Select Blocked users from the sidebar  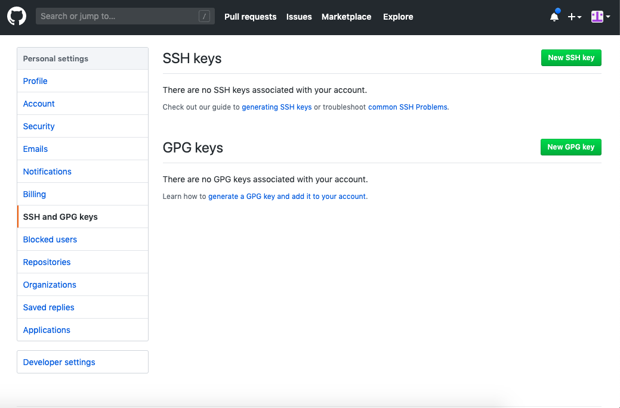tap(50, 239)
